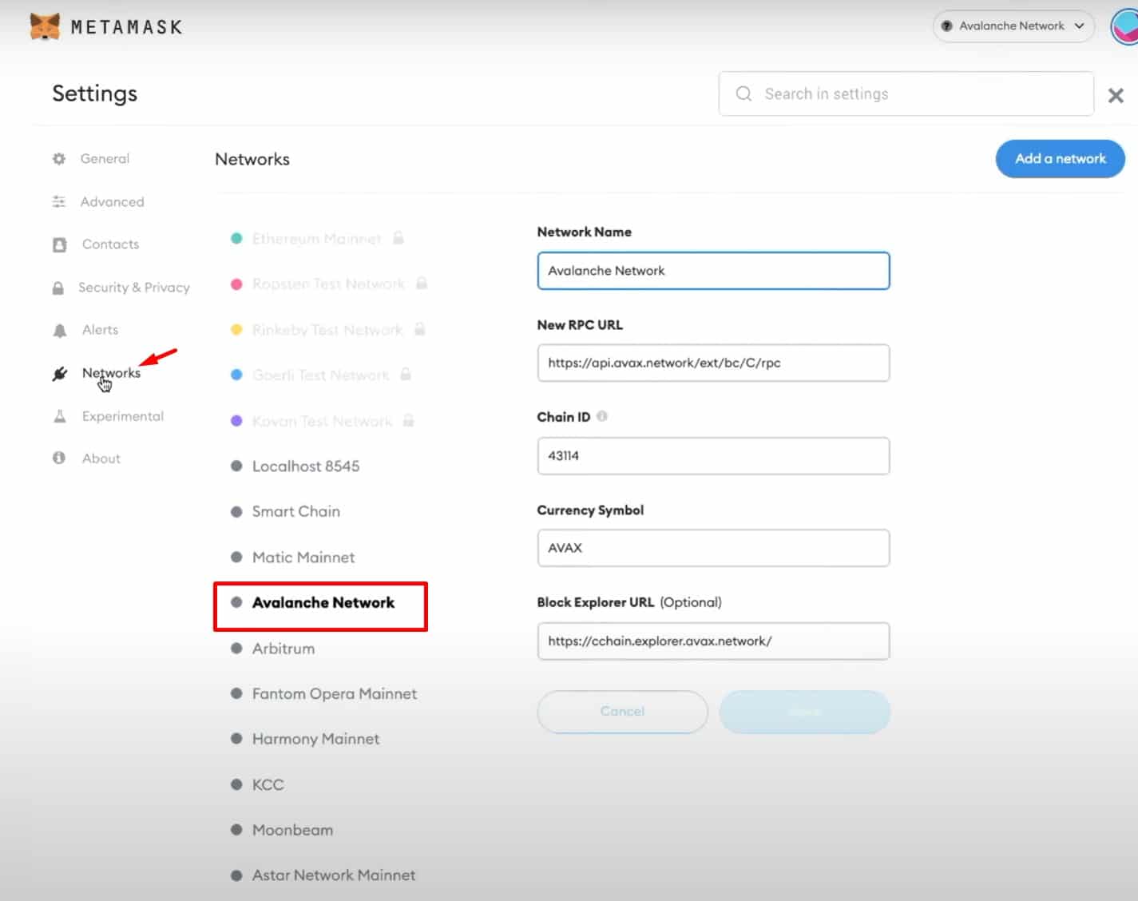Viewport: 1138px width, 901px height.
Task: Click the Search in settings field
Action: point(906,94)
